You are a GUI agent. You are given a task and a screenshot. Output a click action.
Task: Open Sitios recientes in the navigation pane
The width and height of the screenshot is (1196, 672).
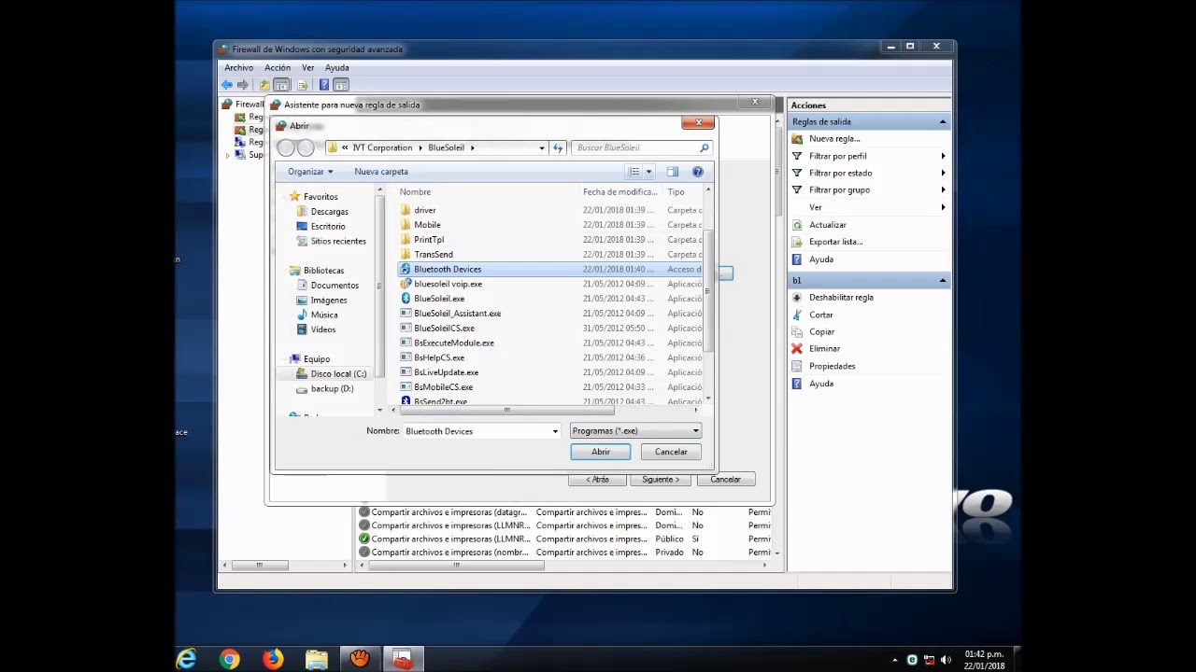coord(331,241)
